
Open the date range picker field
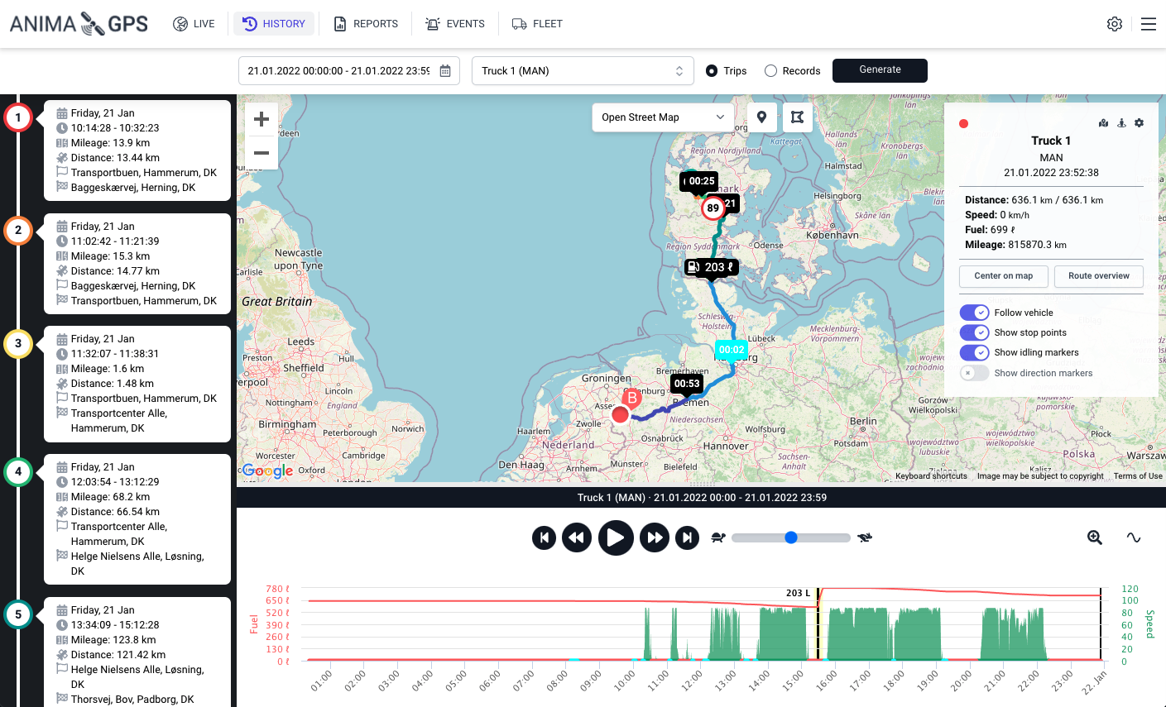[348, 71]
